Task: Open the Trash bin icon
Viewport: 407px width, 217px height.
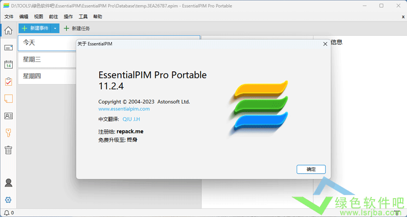Action: (x=8, y=150)
